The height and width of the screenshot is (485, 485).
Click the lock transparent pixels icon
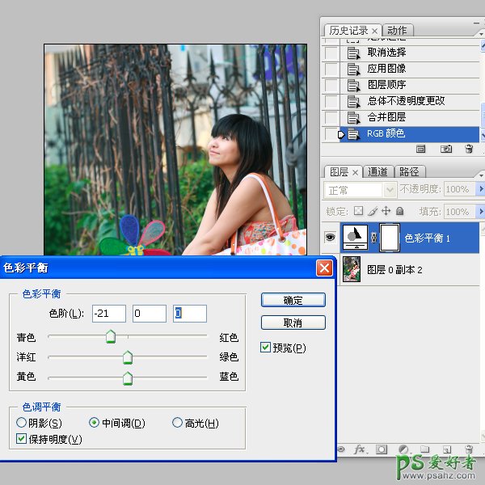(359, 212)
